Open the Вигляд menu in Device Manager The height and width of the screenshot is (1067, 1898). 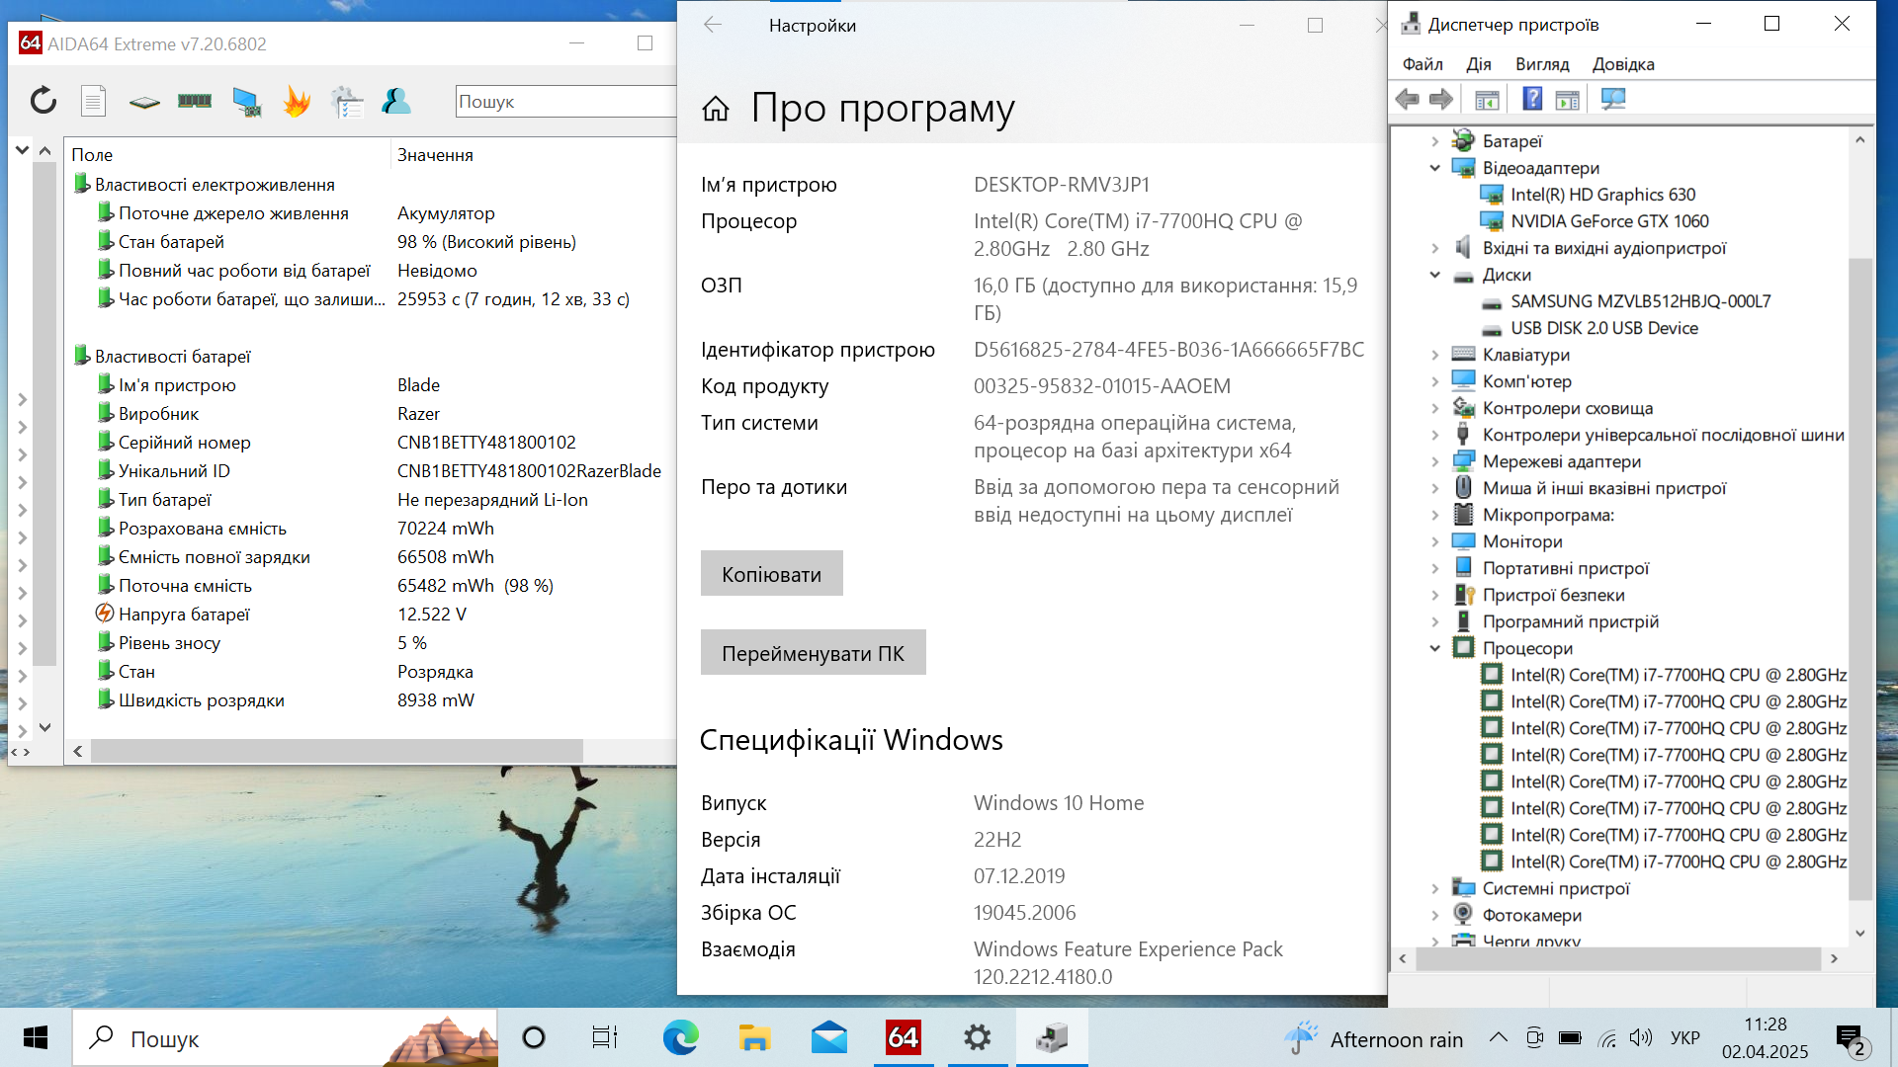1542,64
